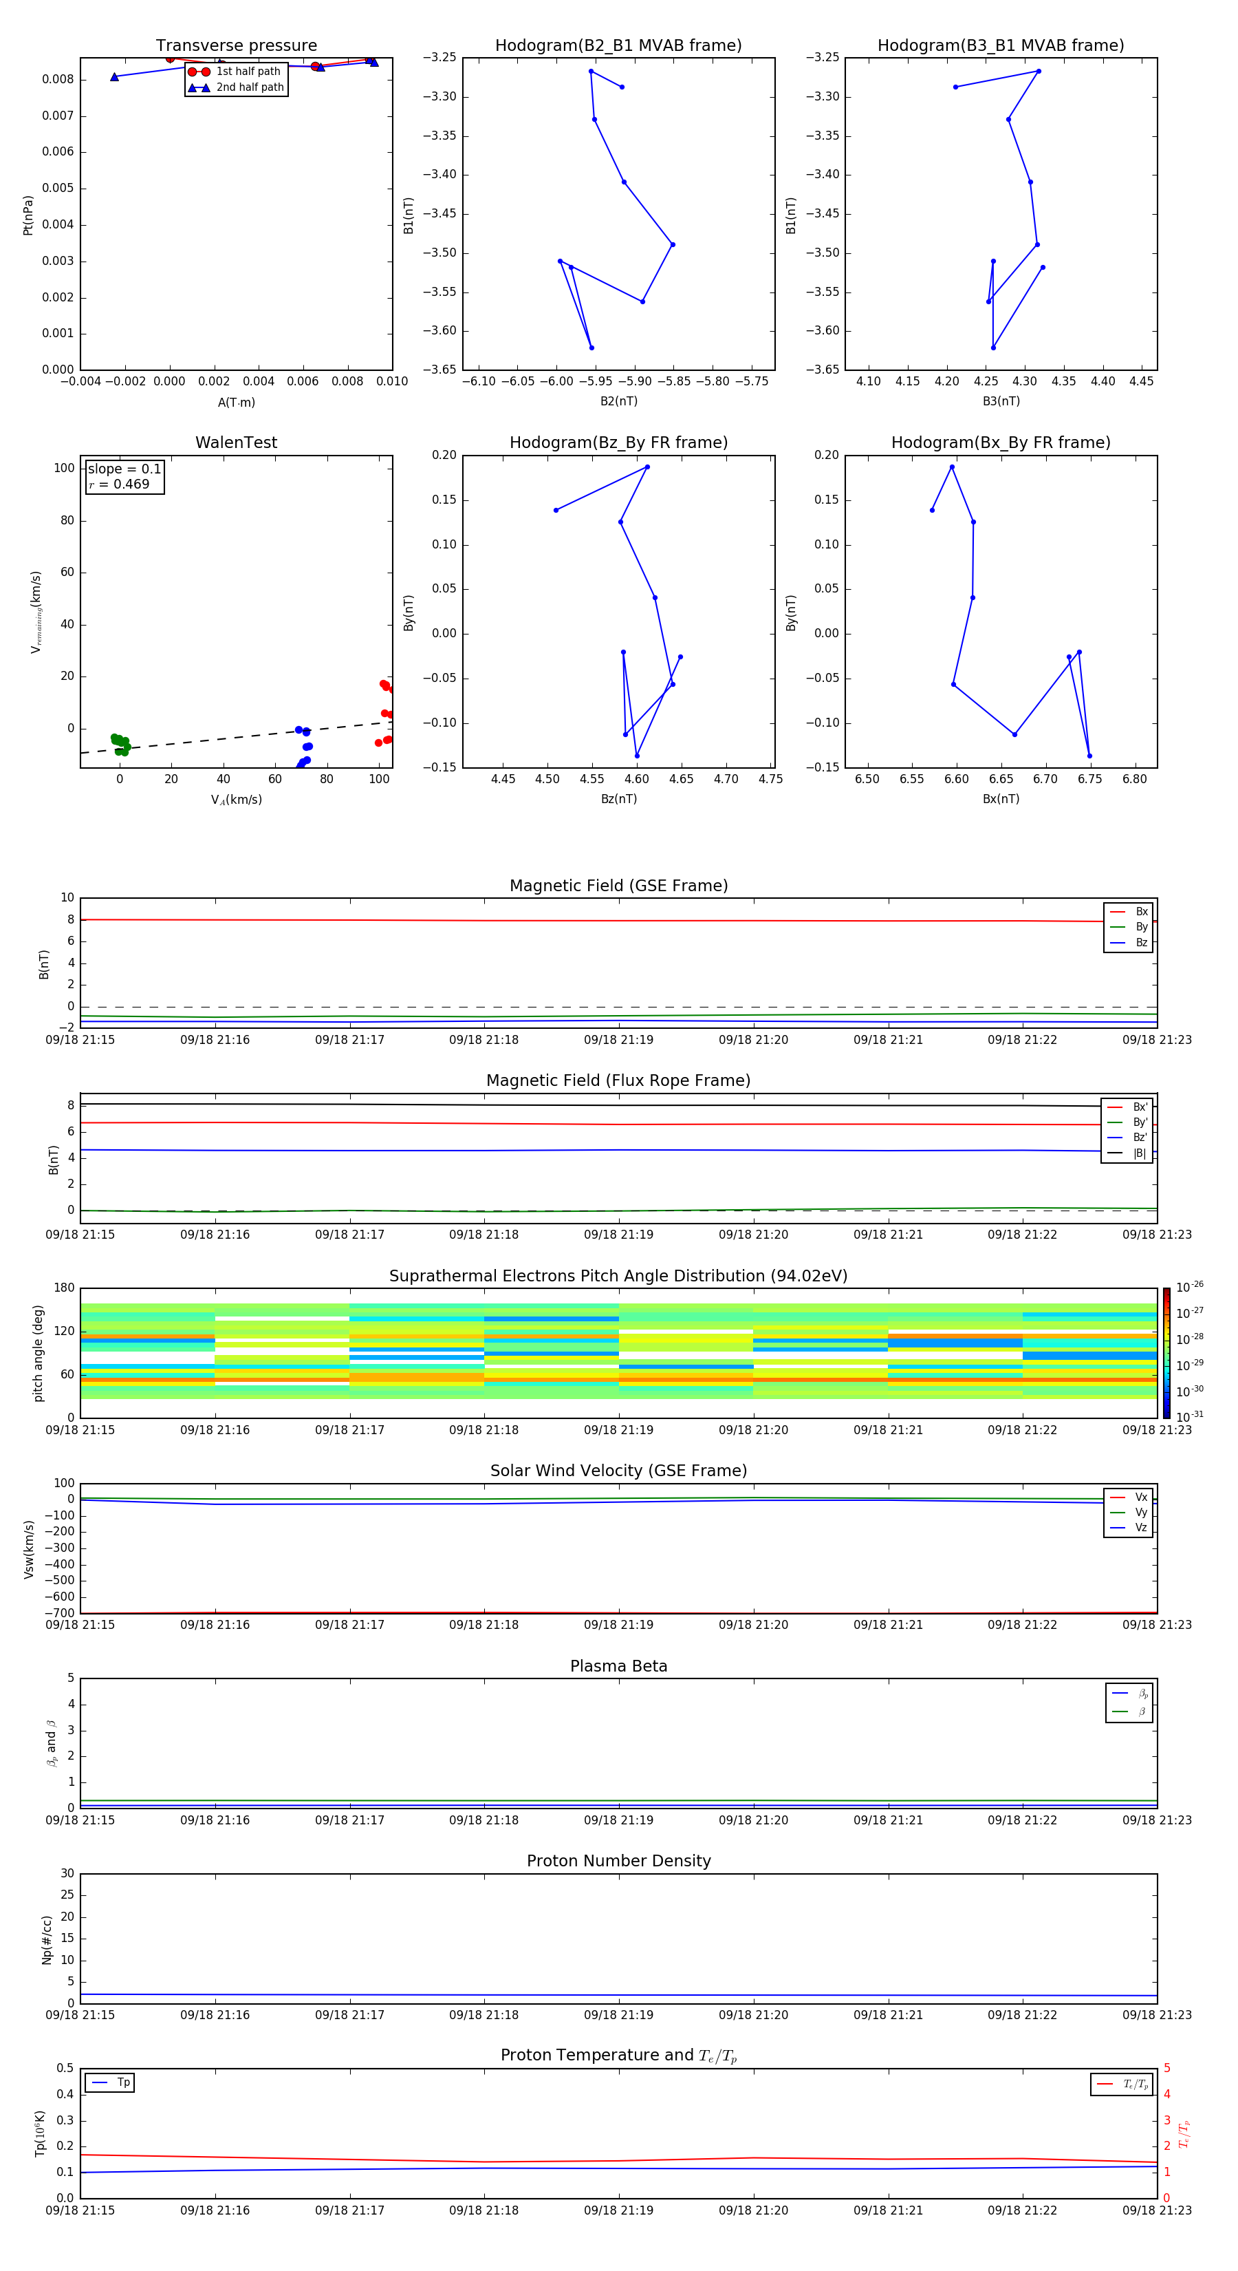The width and height of the screenshot is (1238, 2271).
Task: Click the 'Magnetic Field (GSE Frame)' title
Action: pyautogui.click(x=618, y=886)
